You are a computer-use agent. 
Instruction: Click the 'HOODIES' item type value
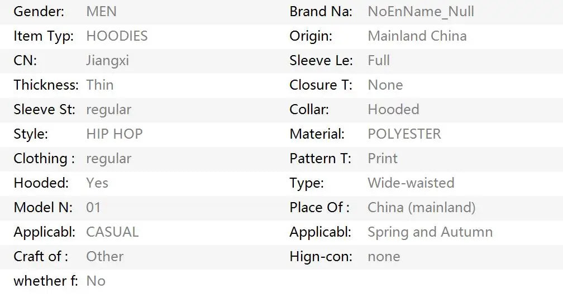coord(117,36)
